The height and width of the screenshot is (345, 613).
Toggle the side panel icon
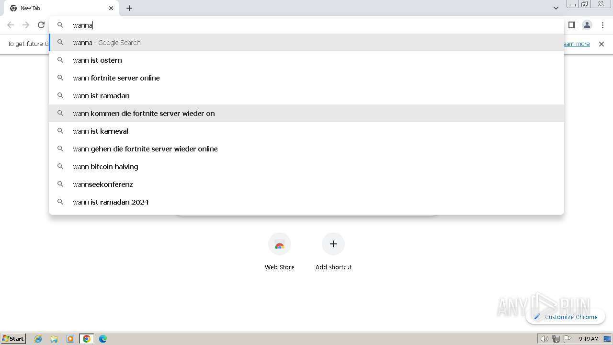tap(572, 25)
